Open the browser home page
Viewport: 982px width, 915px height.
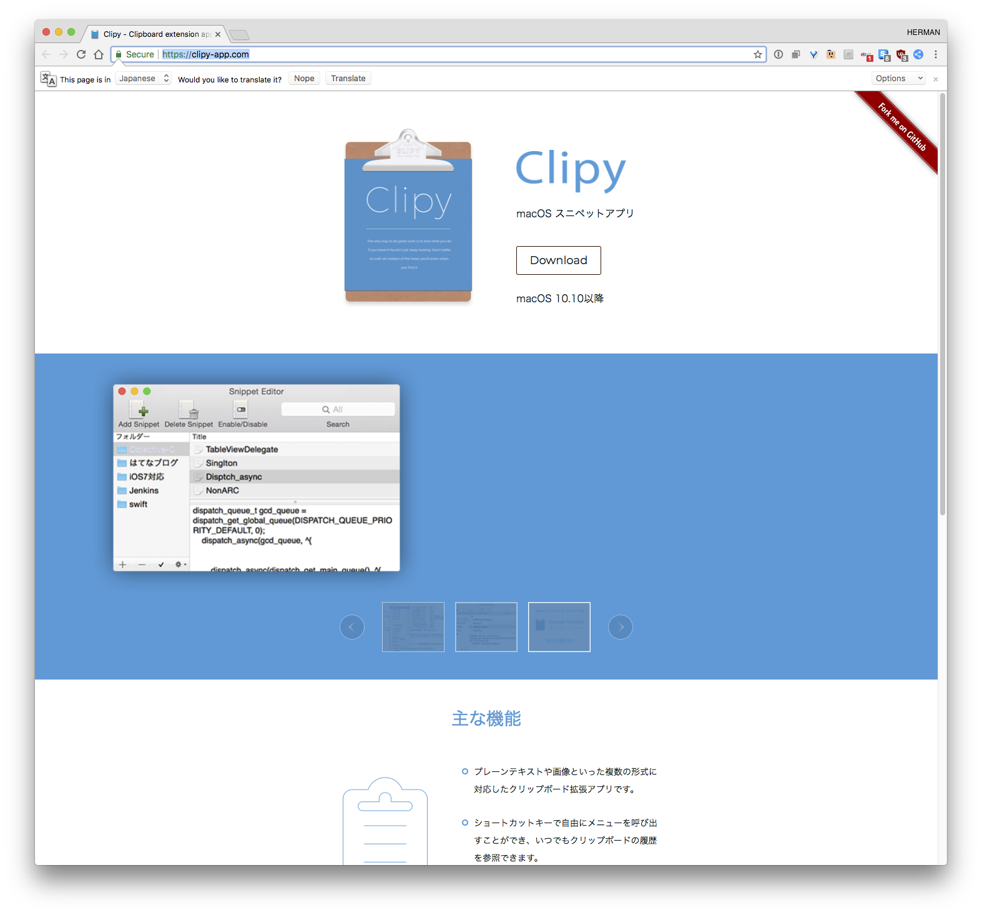coord(99,54)
